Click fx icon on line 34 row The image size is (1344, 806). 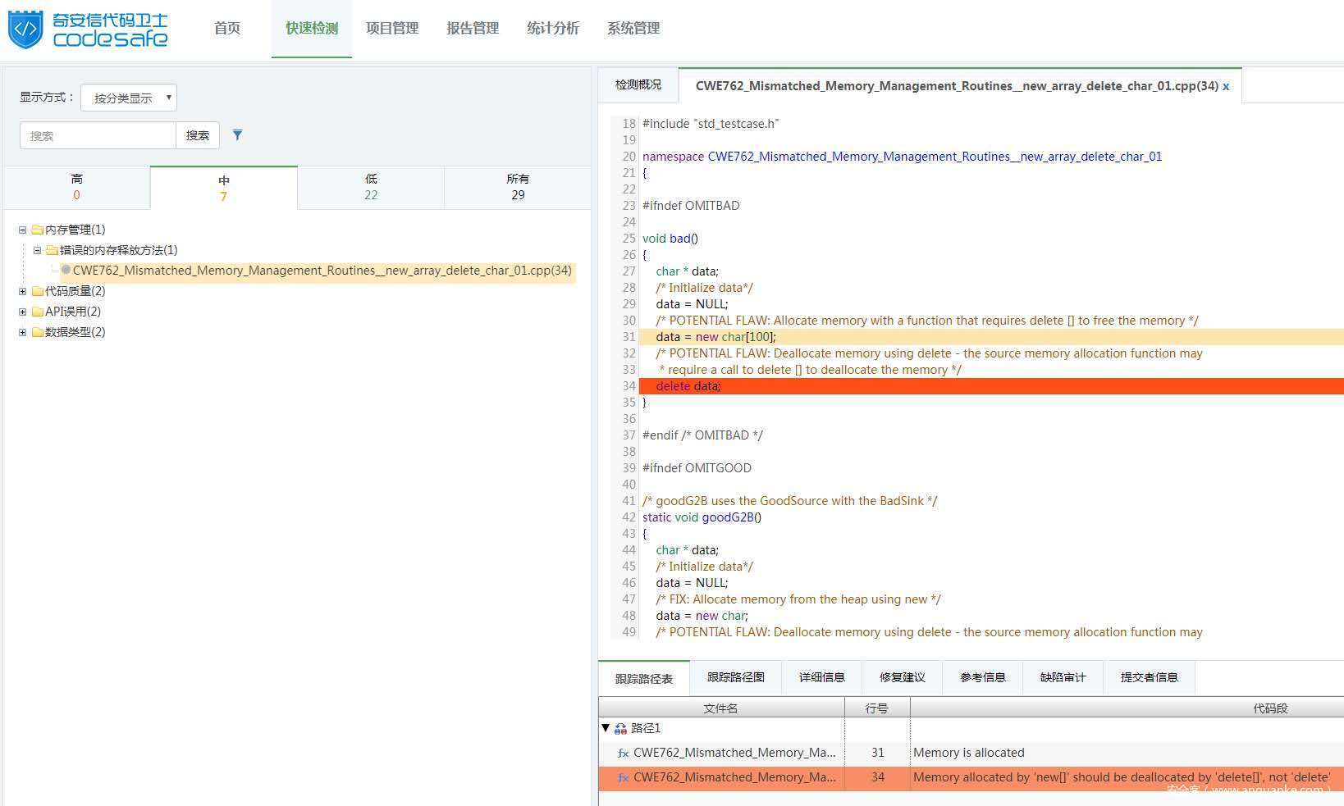click(x=623, y=777)
